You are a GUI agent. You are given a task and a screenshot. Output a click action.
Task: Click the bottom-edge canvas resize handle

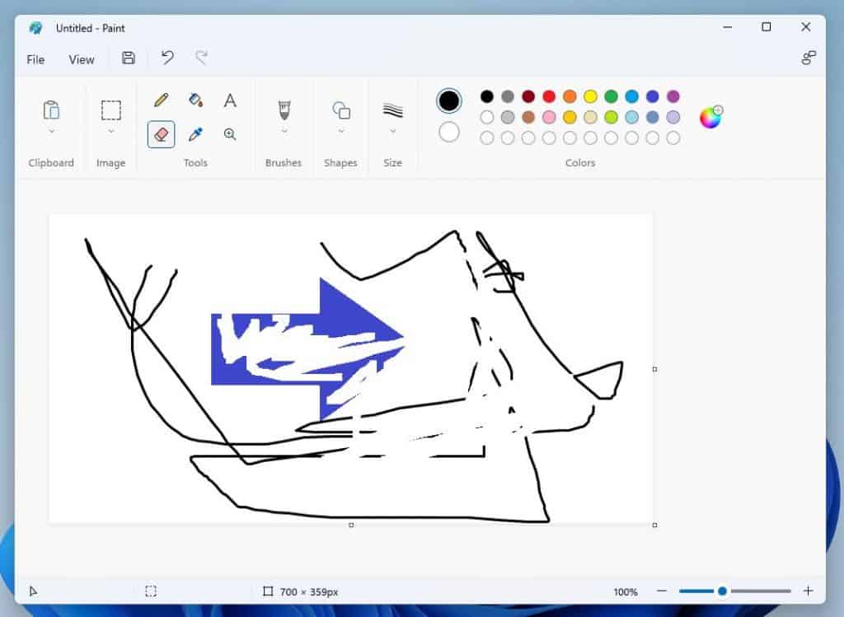[351, 525]
